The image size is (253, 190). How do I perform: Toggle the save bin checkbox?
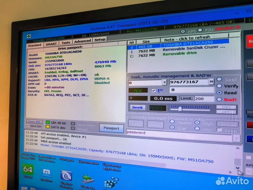coord(28,126)
